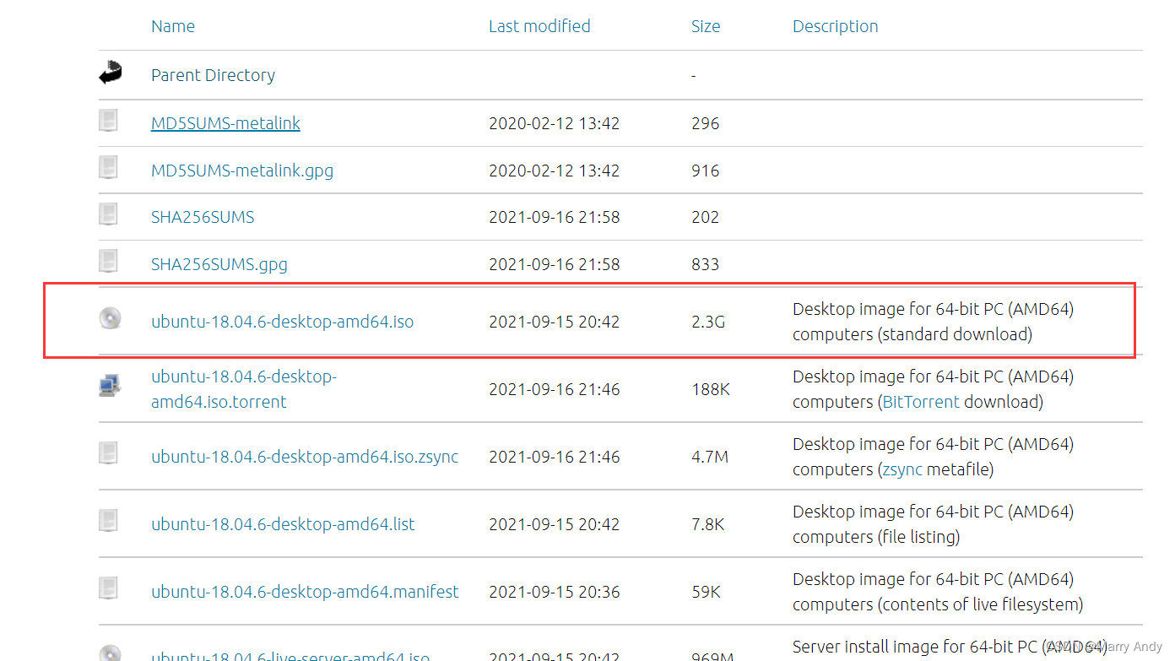This screenshot has width=1175, height=661.
Task: Sort the listing by the Size column
Action: pyautogui.click(x=706, y=26)
